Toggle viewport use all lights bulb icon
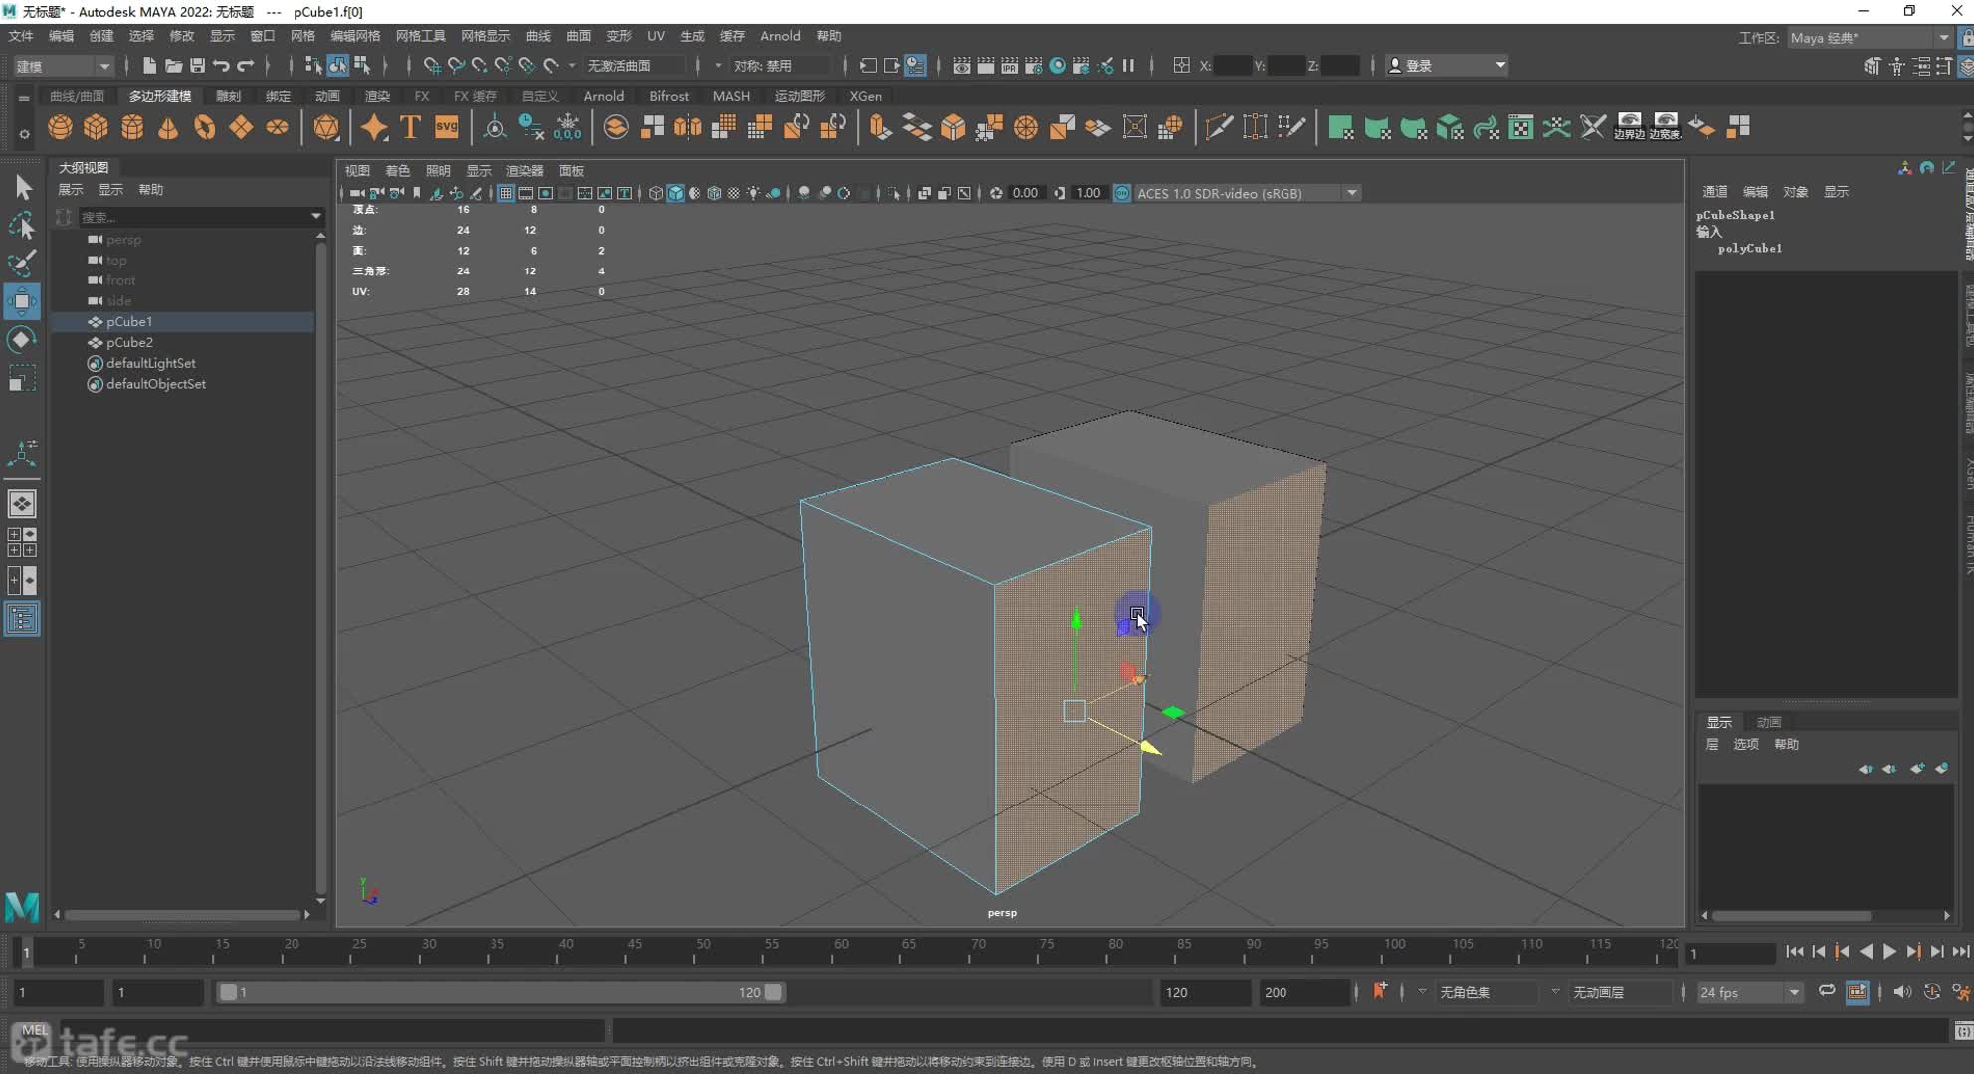This screenshot has height=1074, width=1974. click(x=753, y=193)
